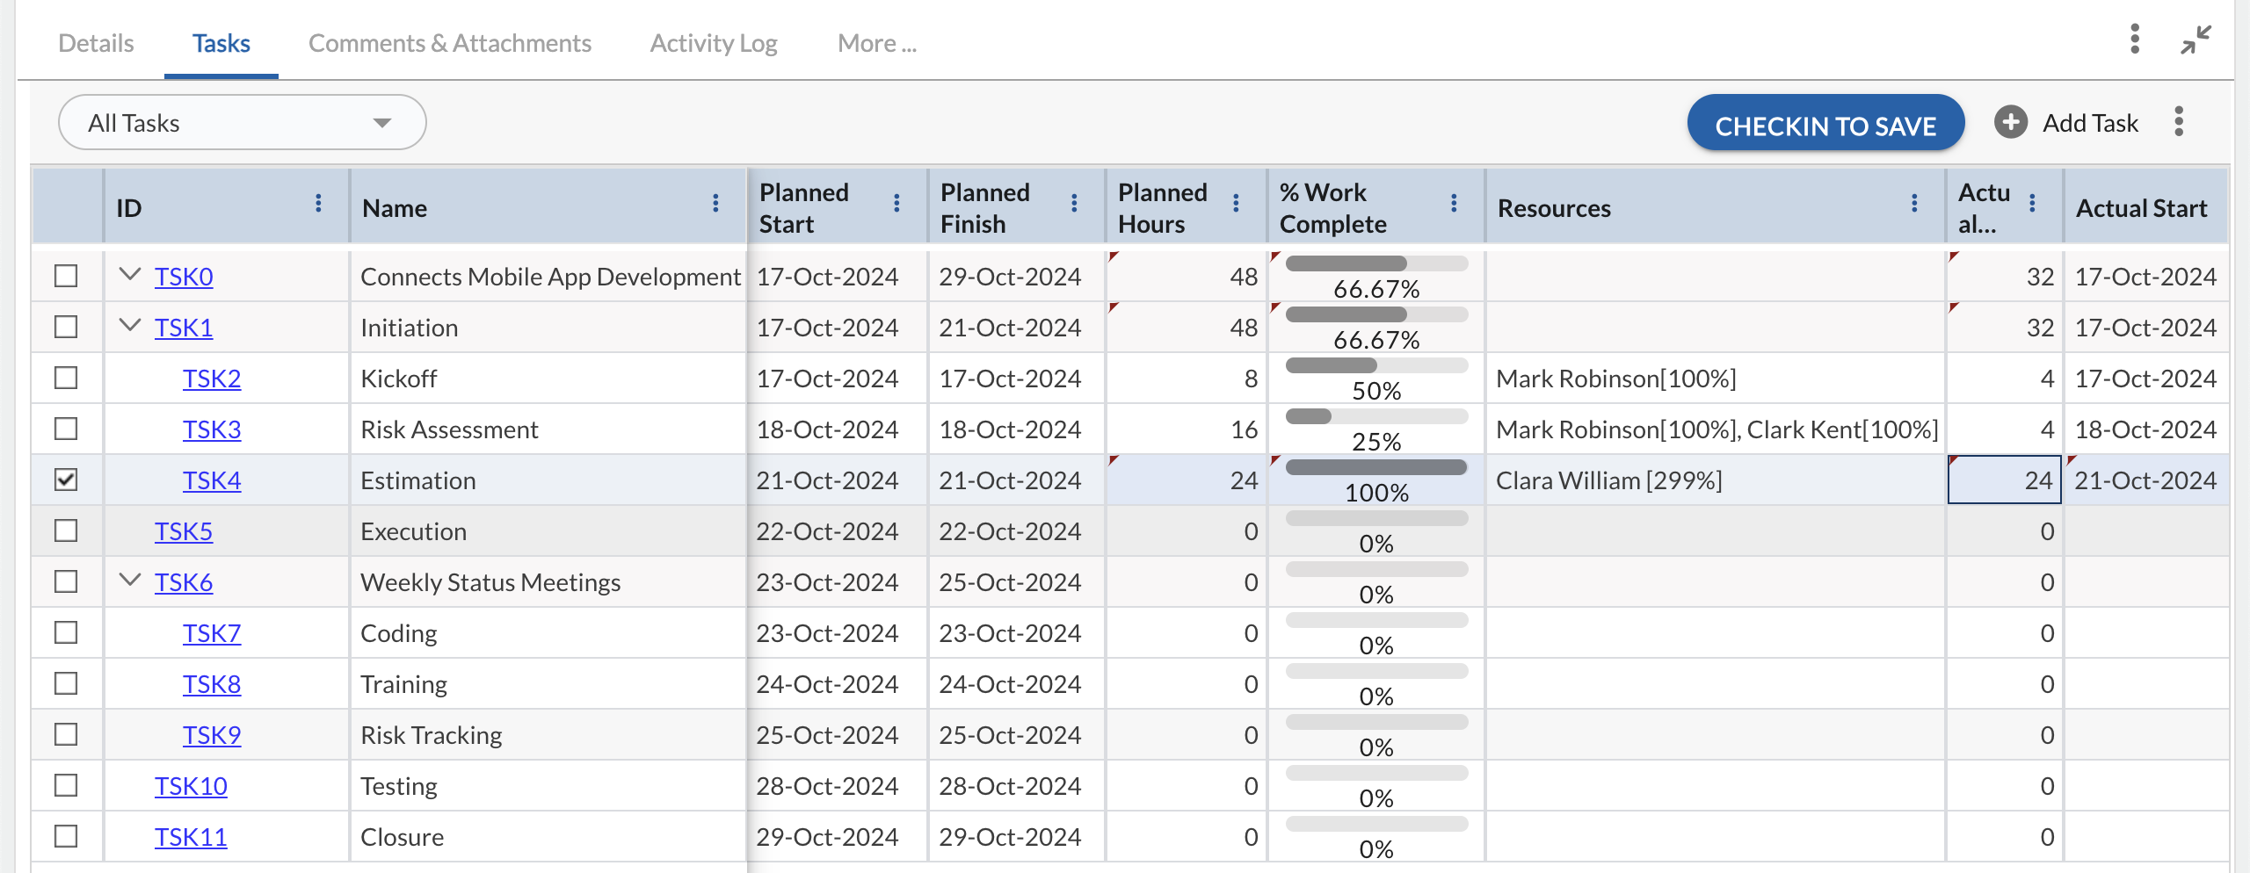Collapse the panel using the shrink arrows icon
This screenshot has height=873, width=2250.
coord(2196,40)
